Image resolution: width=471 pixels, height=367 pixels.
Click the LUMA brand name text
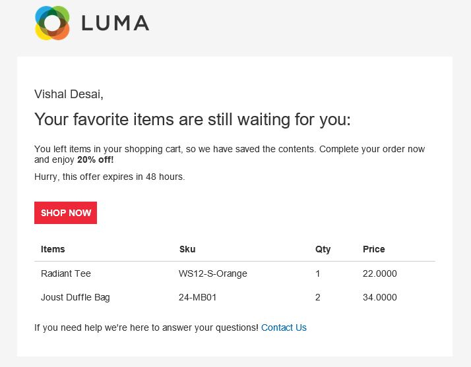pos(115,23)
